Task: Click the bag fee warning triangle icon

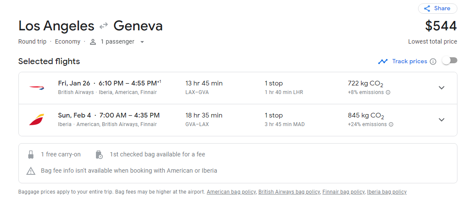Action: point(31,171)
